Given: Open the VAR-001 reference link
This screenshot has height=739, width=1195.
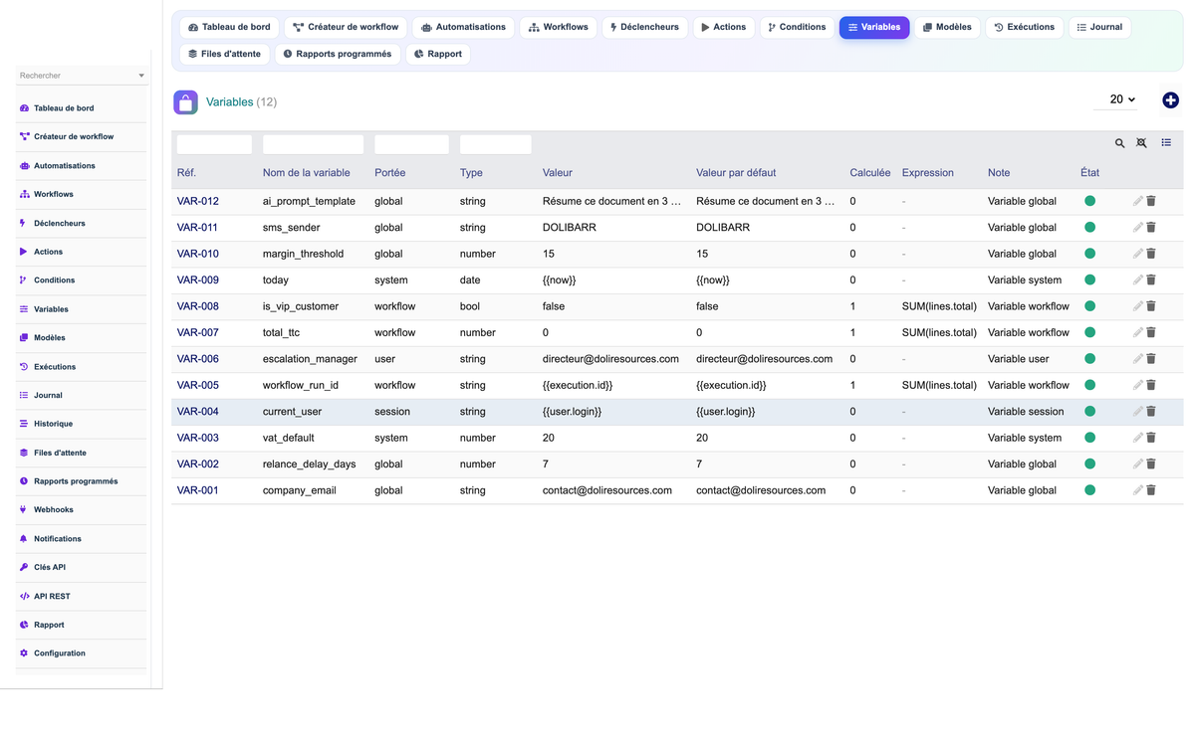Looking at the screenshot, I should [x=198, y=490].
